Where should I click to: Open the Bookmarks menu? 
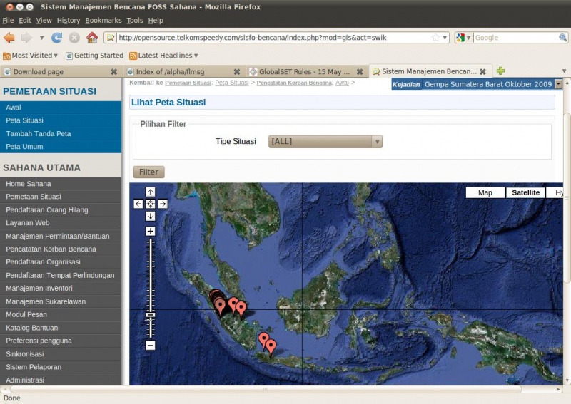tap(103, 21)
